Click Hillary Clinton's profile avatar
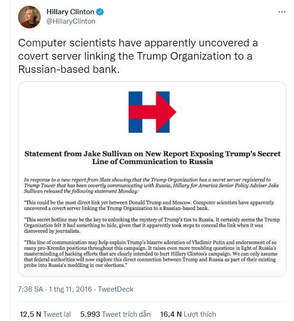The width and height of the screenshot is (294, 321). click(x=29, y=17)
